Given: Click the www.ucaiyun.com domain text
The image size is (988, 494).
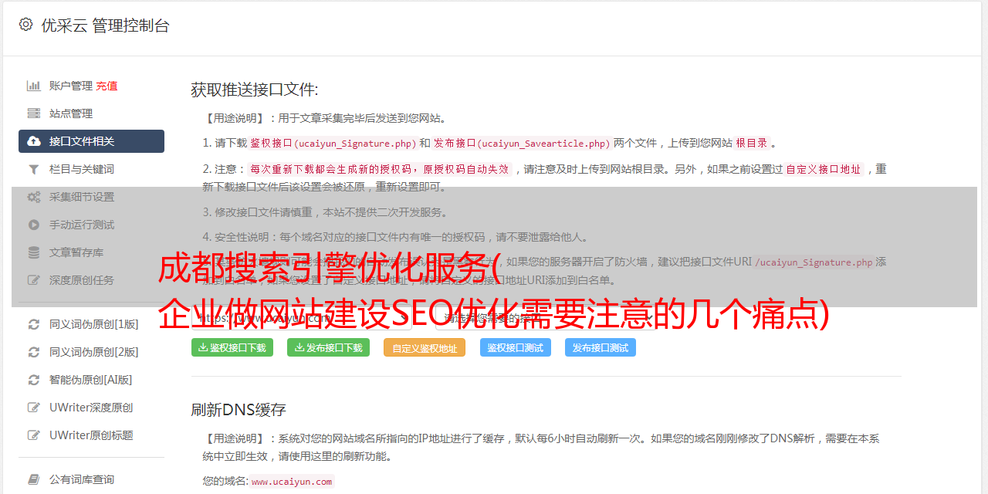Looking at the screenshot, I should pyautogui.click(x=292, y=482).
